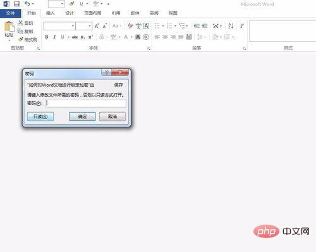
Task: Switch to the 插入 (Insert) tab
Action: [51, 13]
